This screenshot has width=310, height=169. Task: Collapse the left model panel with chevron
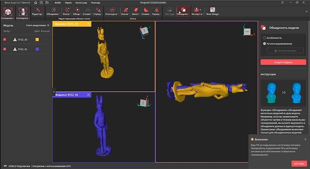tap(54, 92)
